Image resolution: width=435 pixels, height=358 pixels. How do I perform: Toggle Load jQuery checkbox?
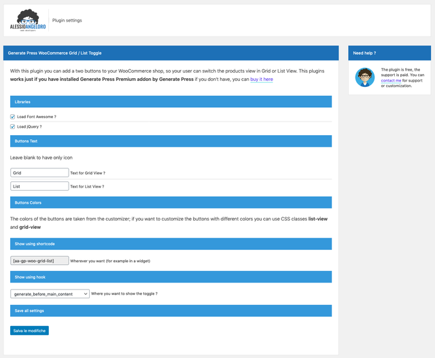coord(12,127)
